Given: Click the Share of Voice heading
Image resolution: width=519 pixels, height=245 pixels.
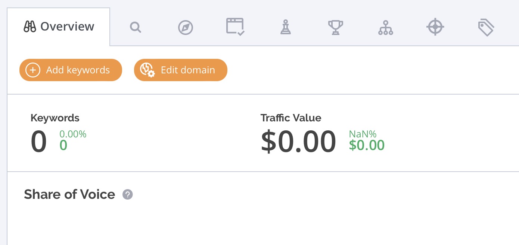Looking at the screenshot, I should [69, 194].
